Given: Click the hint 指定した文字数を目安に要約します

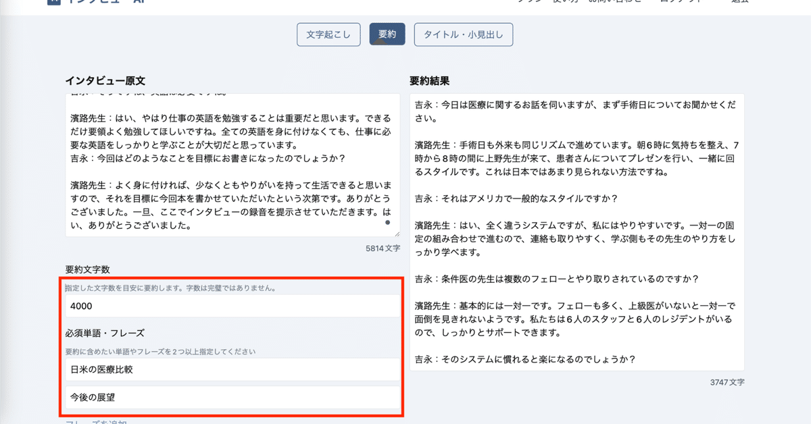Looking at the screenshot, I should coord(170,288).
